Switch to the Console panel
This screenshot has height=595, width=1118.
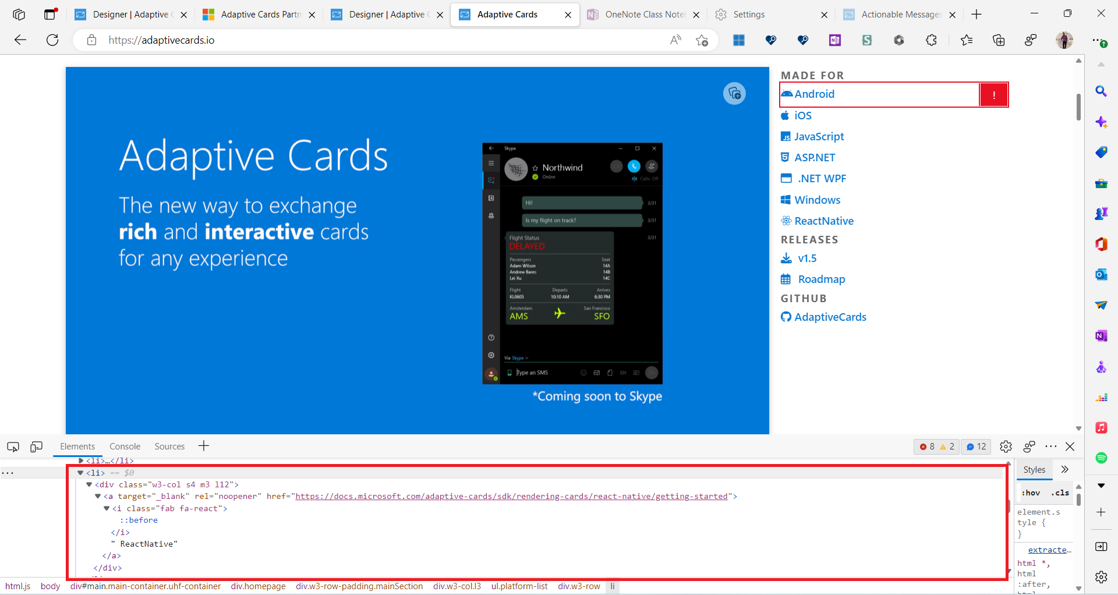tap(124, 446)
